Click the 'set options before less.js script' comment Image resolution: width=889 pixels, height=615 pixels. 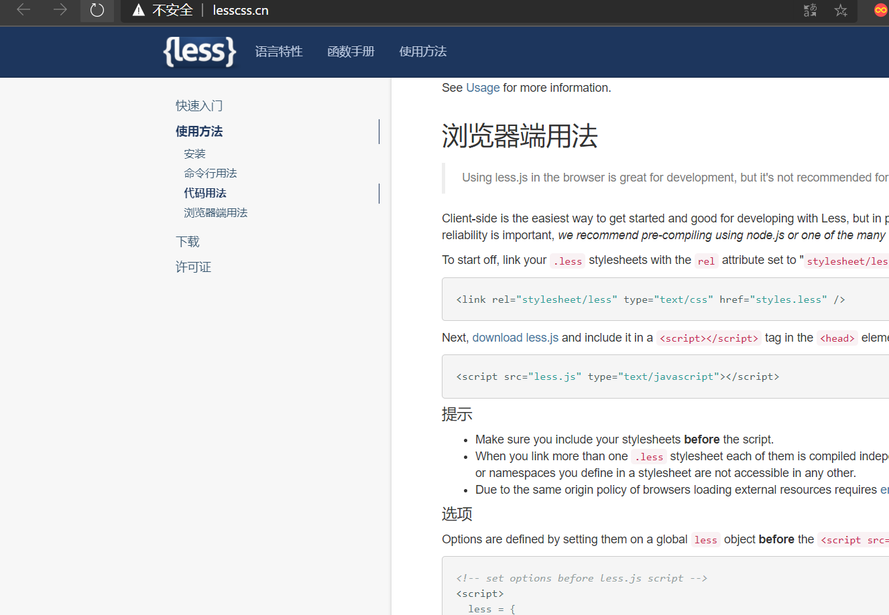pyautogui.click(x=582, y=578)
